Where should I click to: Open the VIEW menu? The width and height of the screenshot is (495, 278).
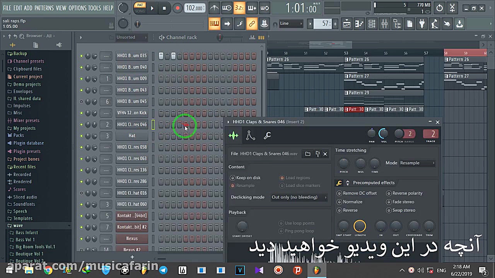[61, 8]
